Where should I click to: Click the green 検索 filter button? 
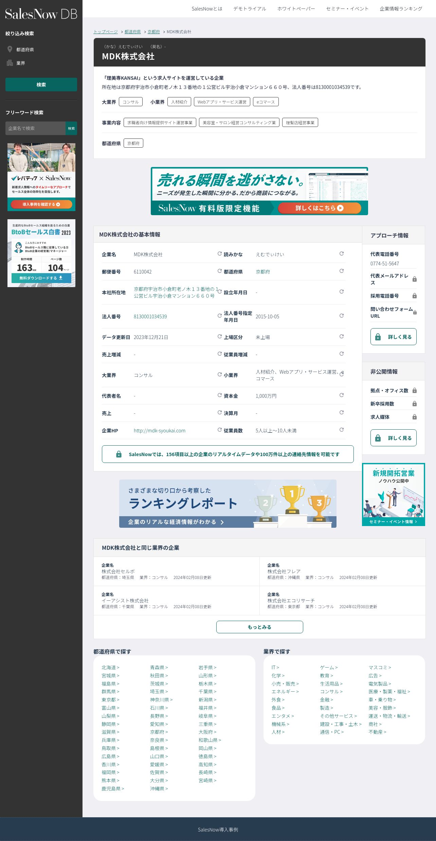point(41,85)
